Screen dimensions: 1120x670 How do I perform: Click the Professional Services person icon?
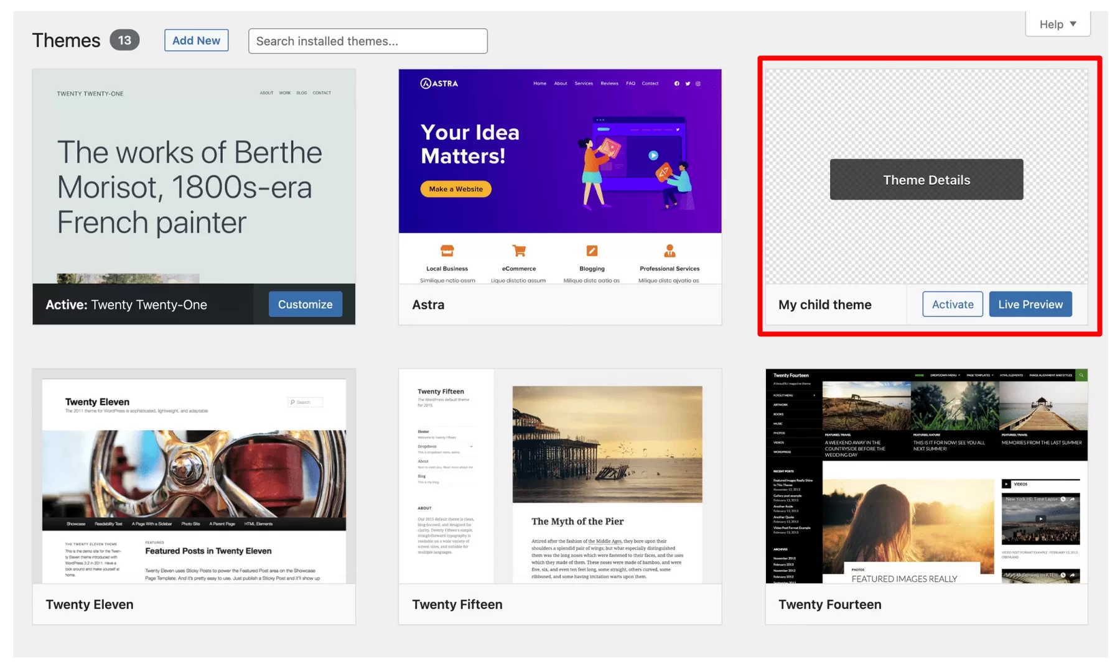click(670, 250)
